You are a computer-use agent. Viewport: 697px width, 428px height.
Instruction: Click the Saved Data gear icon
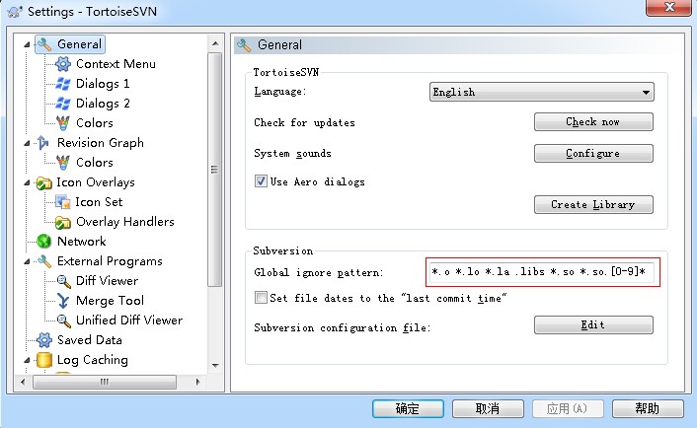44,340
